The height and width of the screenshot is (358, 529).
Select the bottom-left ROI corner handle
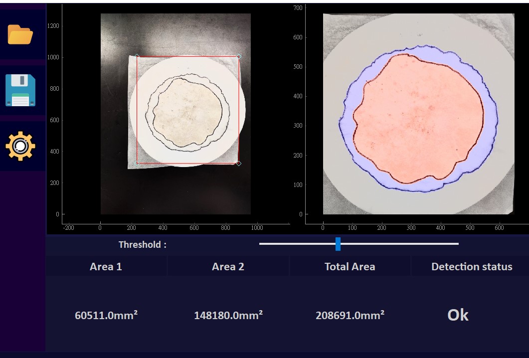click(137, 163)
